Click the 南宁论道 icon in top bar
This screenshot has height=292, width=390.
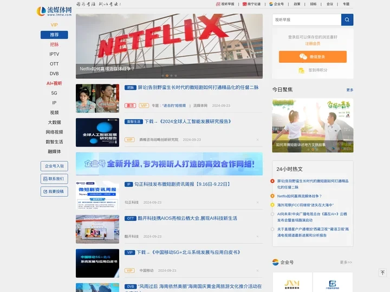[x=244, y=4]
